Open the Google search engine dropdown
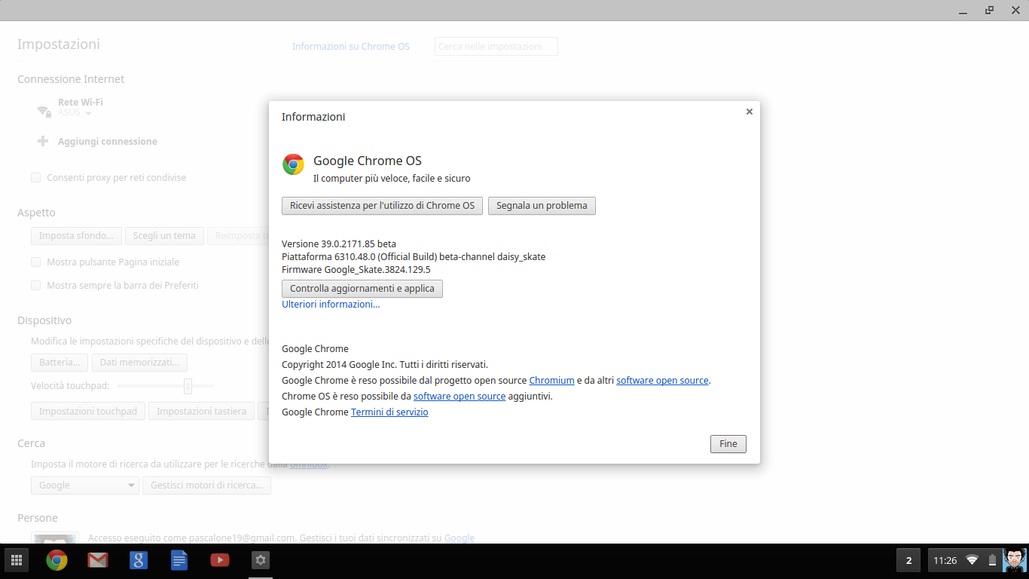Image resolution: width=1029 pixels, height=579 pixels. point(85,486)
